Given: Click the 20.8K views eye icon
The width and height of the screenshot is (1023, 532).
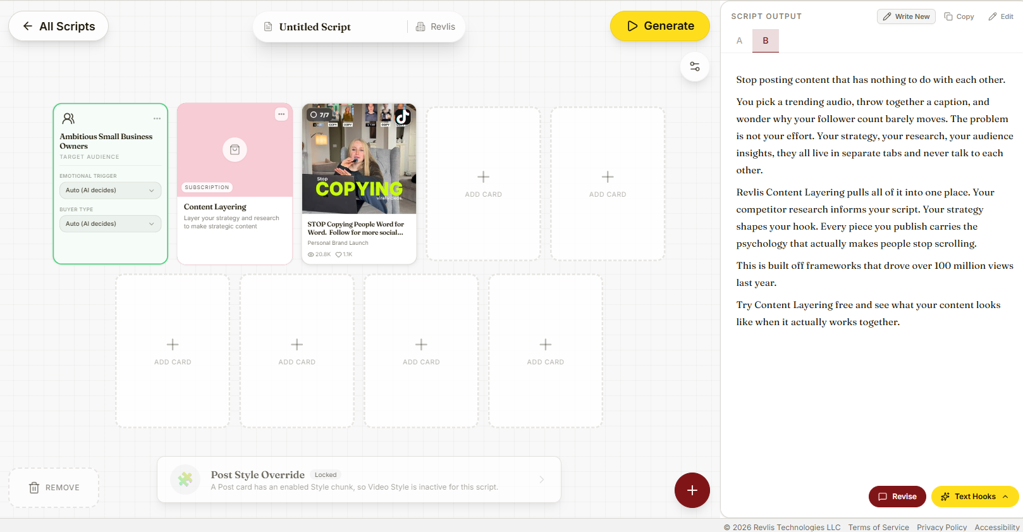Looking at the screenshot, I should pyautogui.click(x=310, y=254).
